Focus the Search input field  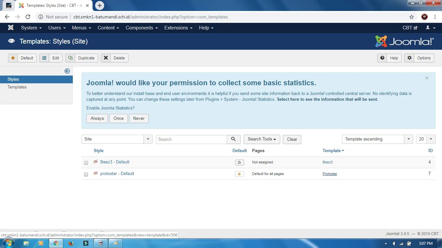[x=192, y=139]
